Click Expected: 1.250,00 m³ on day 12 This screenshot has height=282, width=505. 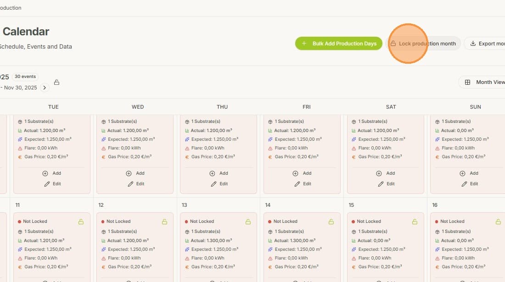131,249
